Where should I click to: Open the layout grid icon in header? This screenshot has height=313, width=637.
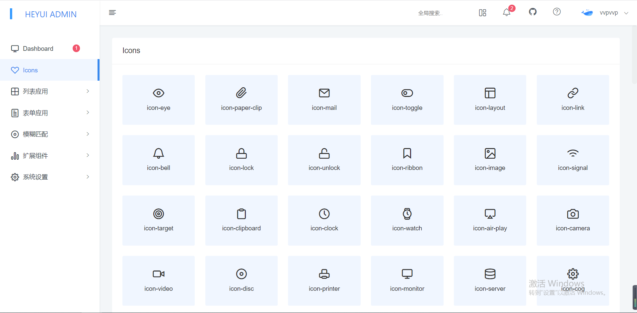tap(482, 13)
